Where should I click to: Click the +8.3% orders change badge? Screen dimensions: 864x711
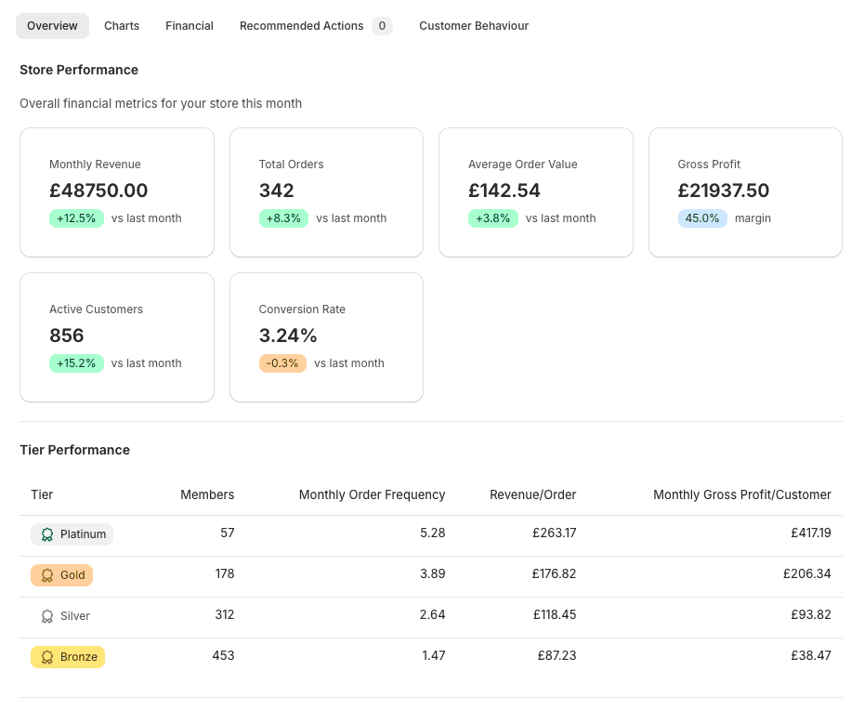coord(283,218)
